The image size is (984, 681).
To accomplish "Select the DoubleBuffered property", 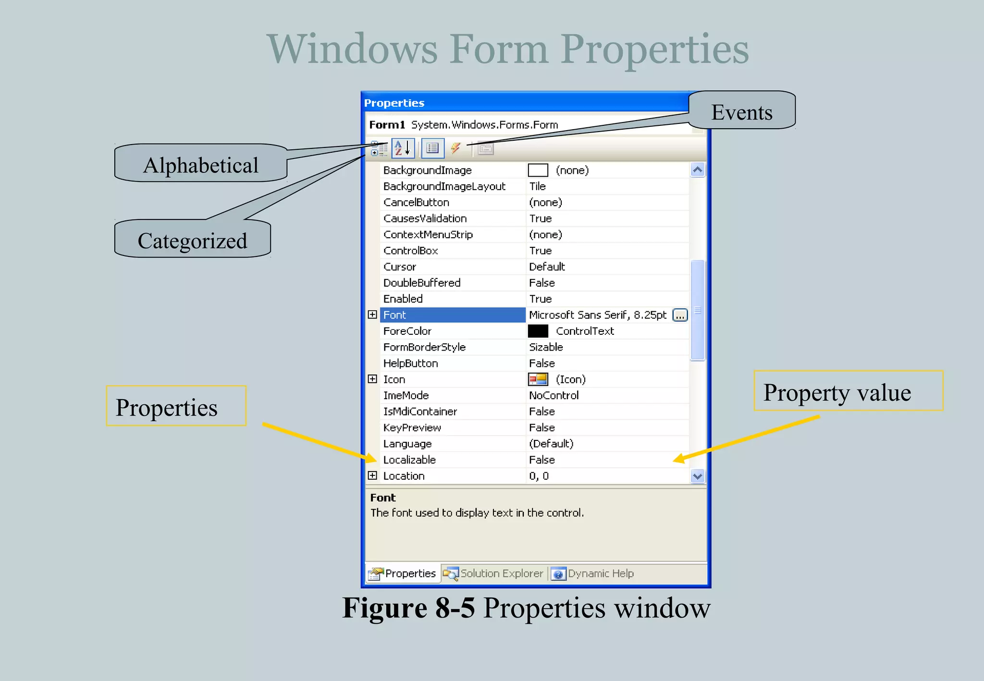I will 421,283.
